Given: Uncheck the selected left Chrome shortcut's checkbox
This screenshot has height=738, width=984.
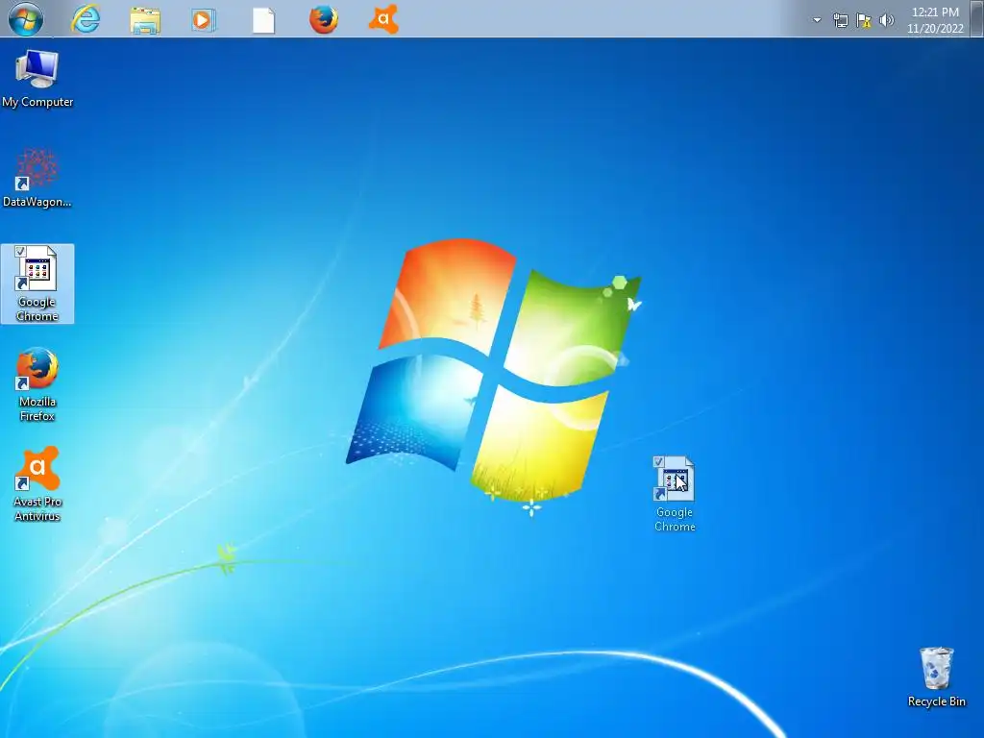Looking at the screenshot, I should click(x=20, y=252).
